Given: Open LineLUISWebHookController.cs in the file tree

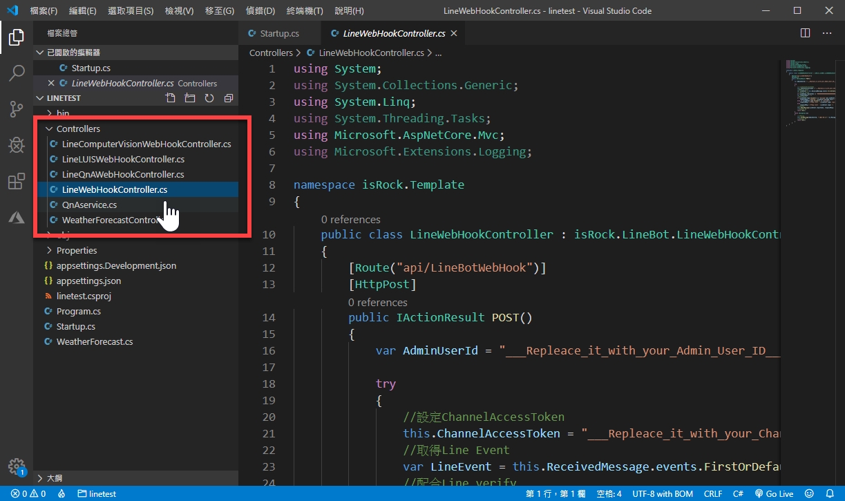Looking at the screenshot, I should (x=123, y=159).
